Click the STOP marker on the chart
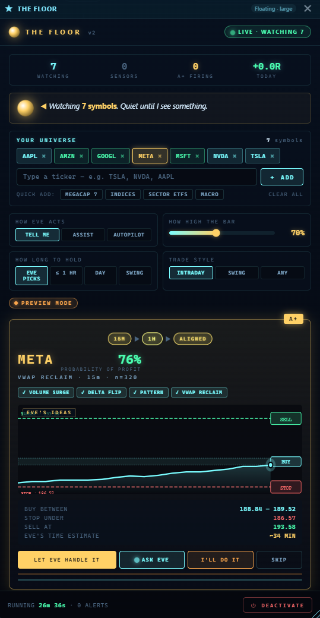This screenshot has height=618, width=320. click(286, 487)
